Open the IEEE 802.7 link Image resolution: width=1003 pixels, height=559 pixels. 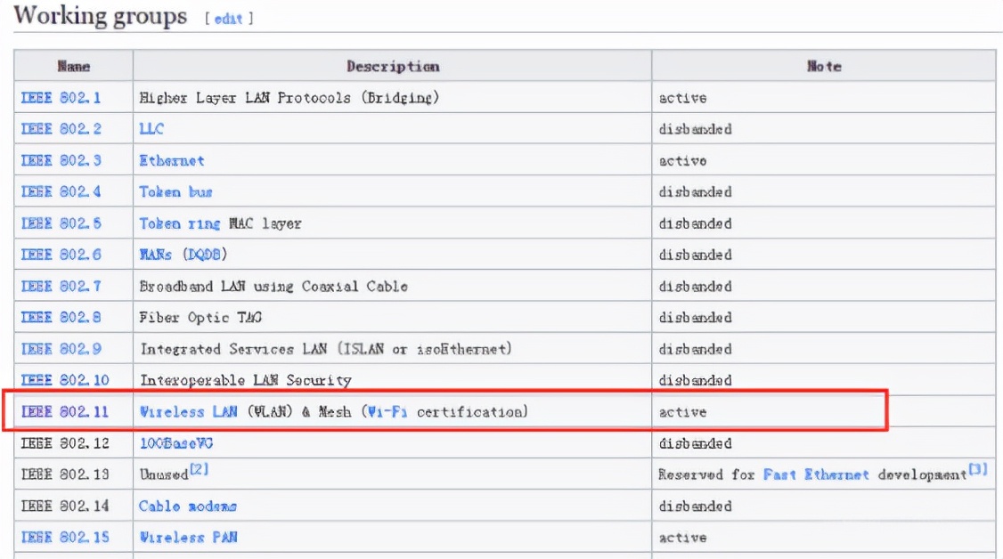pyautogui.click(x=61, y=287)
